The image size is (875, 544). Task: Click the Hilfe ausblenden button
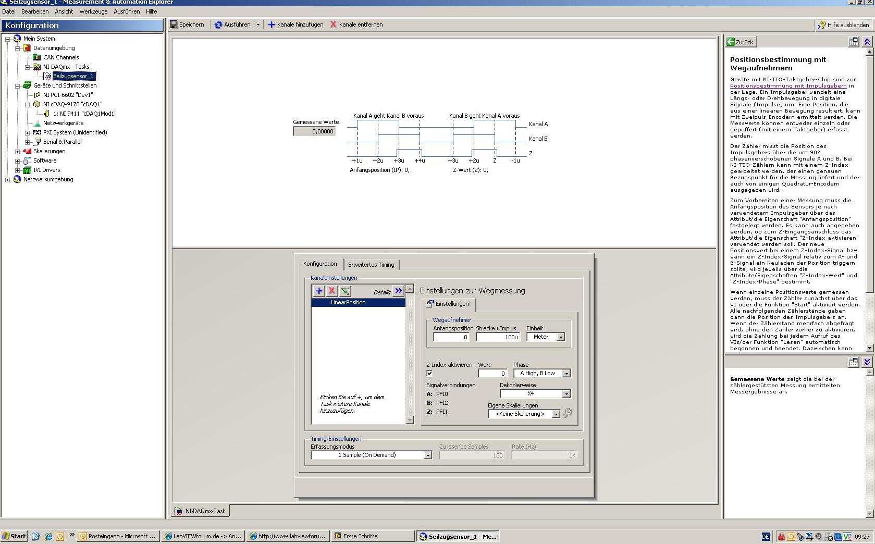point(844,24)
